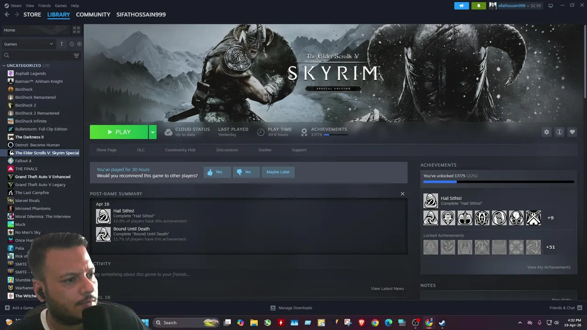Click the +9 more unlocked achievements
Viewport: 587px width, 330px height.
550,218
